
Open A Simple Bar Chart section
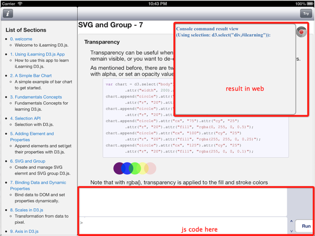pos(31,76)
